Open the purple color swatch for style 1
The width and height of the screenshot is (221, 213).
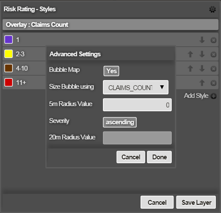click(9, 39)
